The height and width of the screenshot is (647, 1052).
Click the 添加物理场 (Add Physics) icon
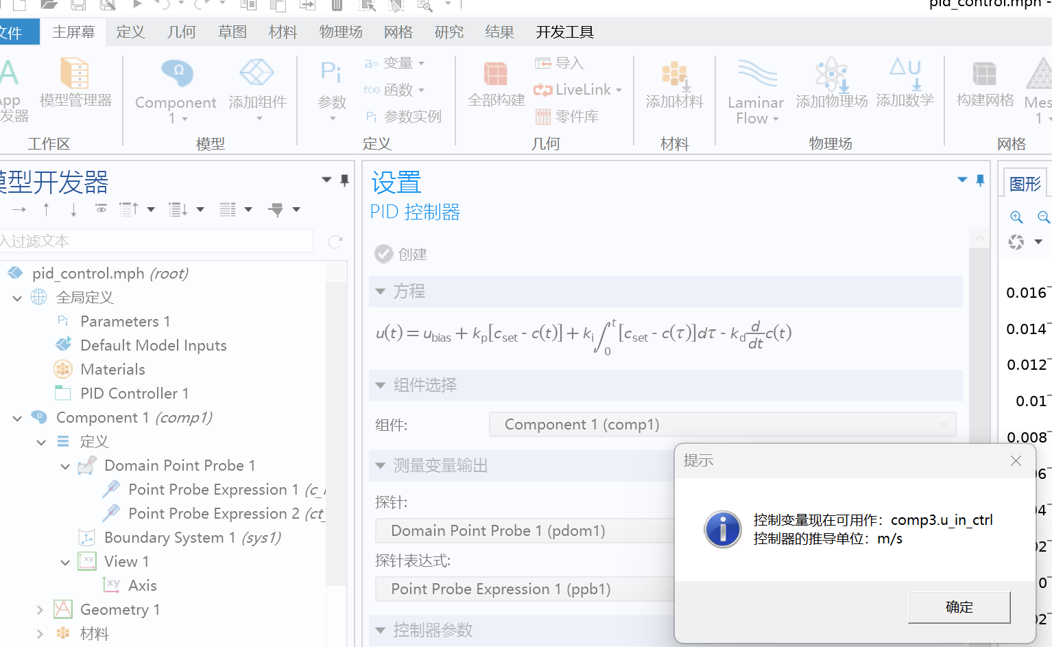[830, 79]
